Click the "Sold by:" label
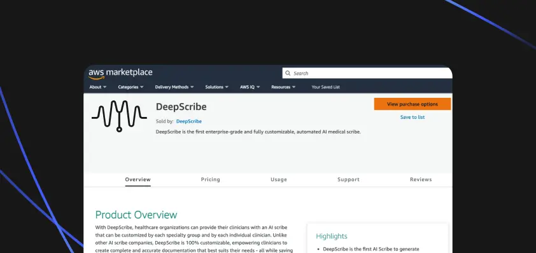The image size is (536, 253). point(164,121)
